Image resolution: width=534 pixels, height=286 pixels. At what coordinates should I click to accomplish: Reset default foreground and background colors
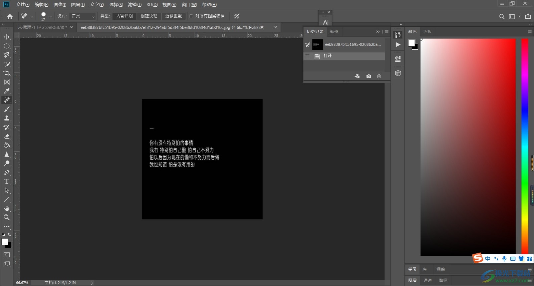click(3, 235)
